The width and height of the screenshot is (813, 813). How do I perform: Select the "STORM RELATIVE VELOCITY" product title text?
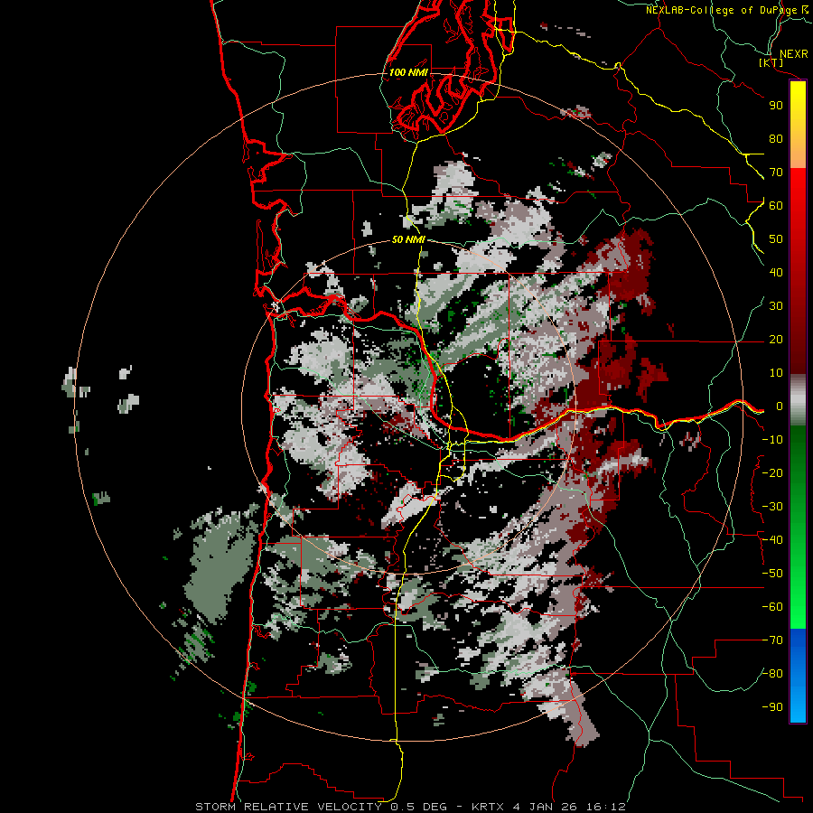tap(288, 807)
